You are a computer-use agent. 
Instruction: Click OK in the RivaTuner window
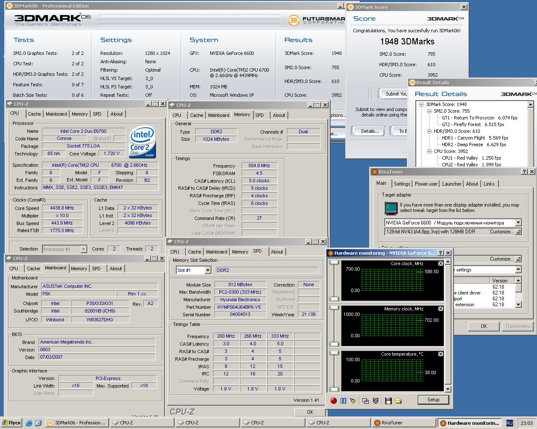click(484, 326)
